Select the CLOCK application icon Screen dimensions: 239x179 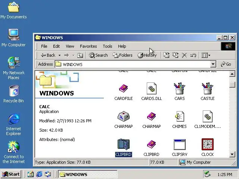pos(208,144)
